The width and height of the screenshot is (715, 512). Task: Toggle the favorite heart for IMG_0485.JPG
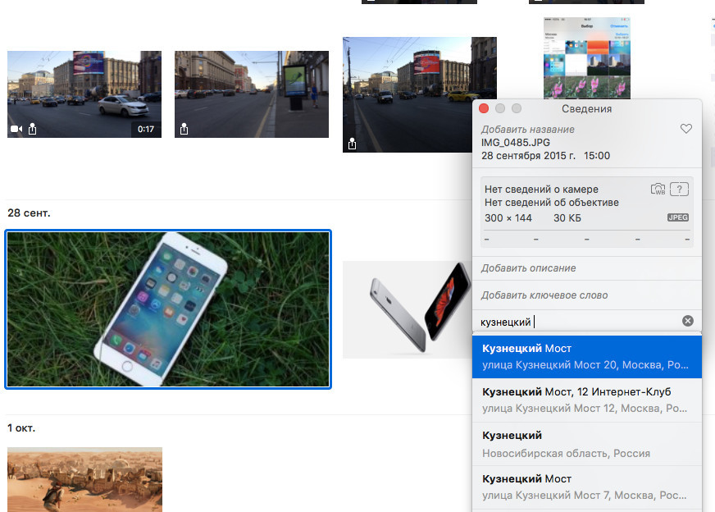click(686, 130)
